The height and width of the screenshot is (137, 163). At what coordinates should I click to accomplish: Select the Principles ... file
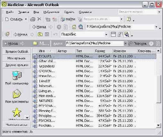(x=47, y=116)
